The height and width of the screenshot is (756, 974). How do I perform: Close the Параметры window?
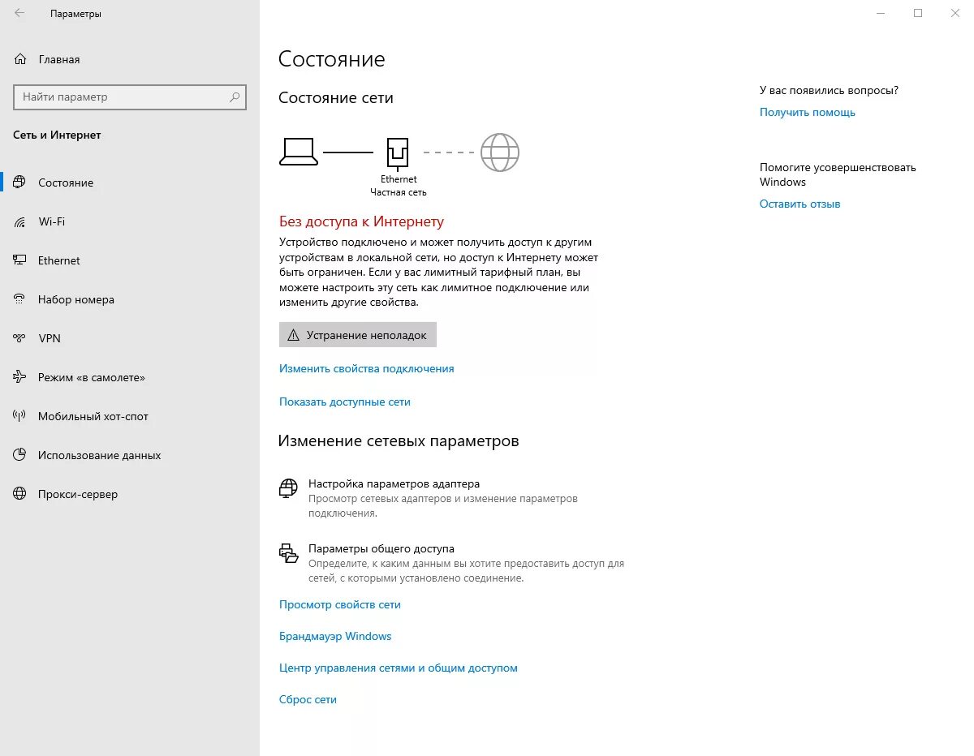pos(955,13)
